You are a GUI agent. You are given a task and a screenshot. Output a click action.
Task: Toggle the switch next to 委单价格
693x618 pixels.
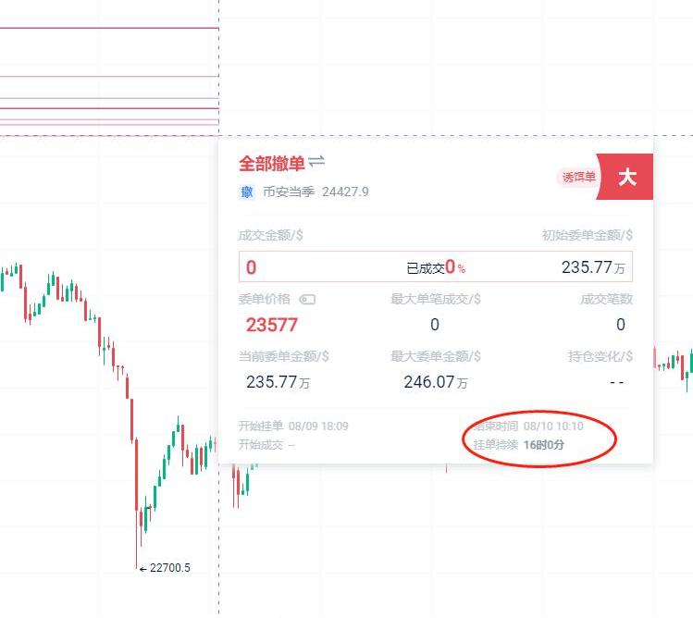(307, 300)
